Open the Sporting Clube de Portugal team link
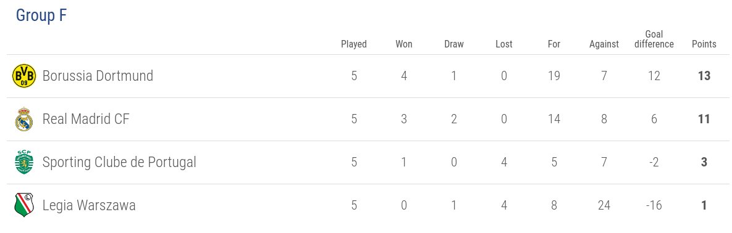 [x=119, y=162]
